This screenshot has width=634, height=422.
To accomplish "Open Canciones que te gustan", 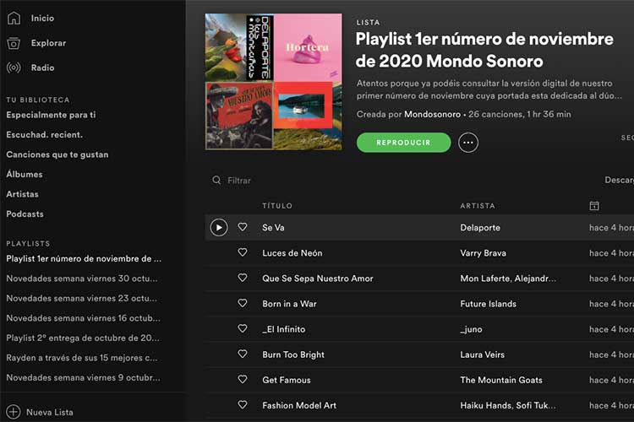I will (x=57, y=154).
